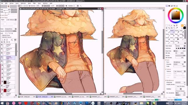The height and width of the screenshot is (105, 188).
Task: Delete layer using the X icon
Action: coord(9,42)
